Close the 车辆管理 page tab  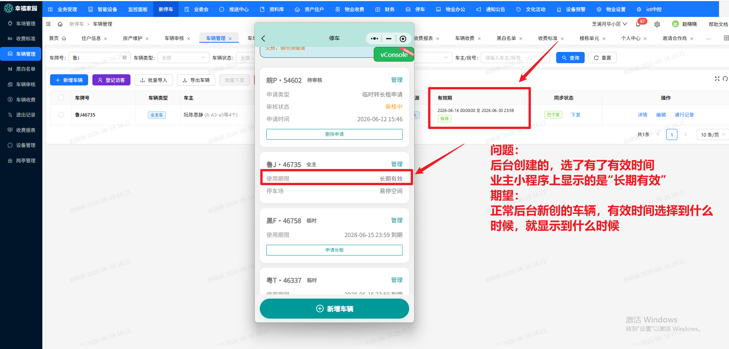[230, 38]
